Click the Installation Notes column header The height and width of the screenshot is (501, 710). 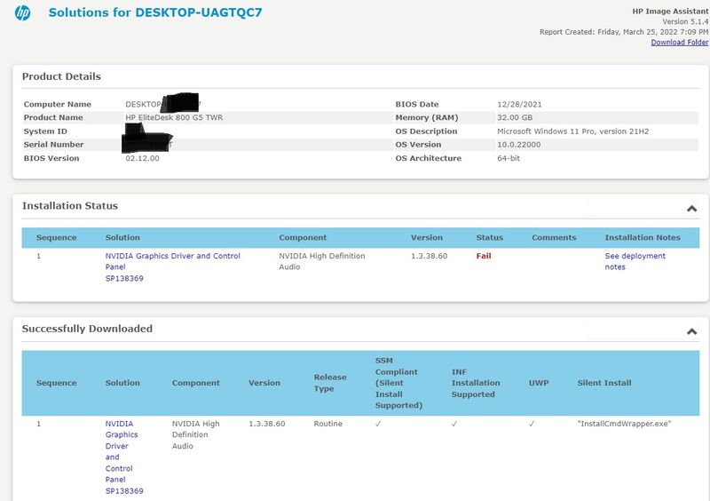[x=643, y=237]
